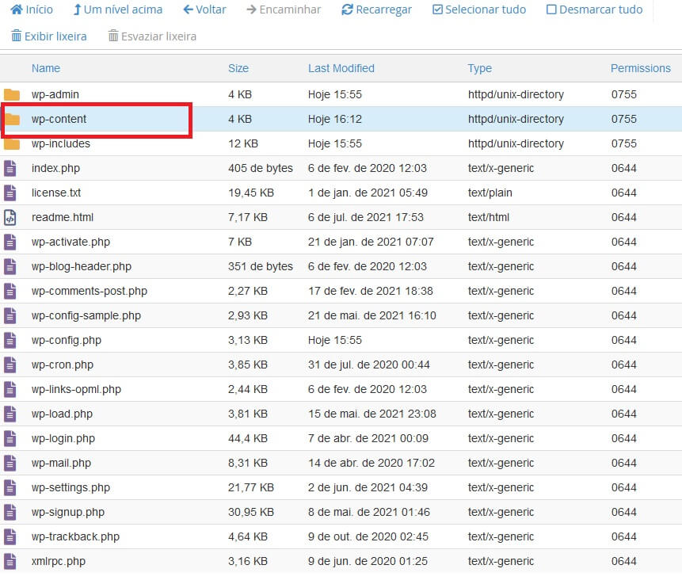
Task: Click the wp-config.php file icon
Action: click(10, 340)
